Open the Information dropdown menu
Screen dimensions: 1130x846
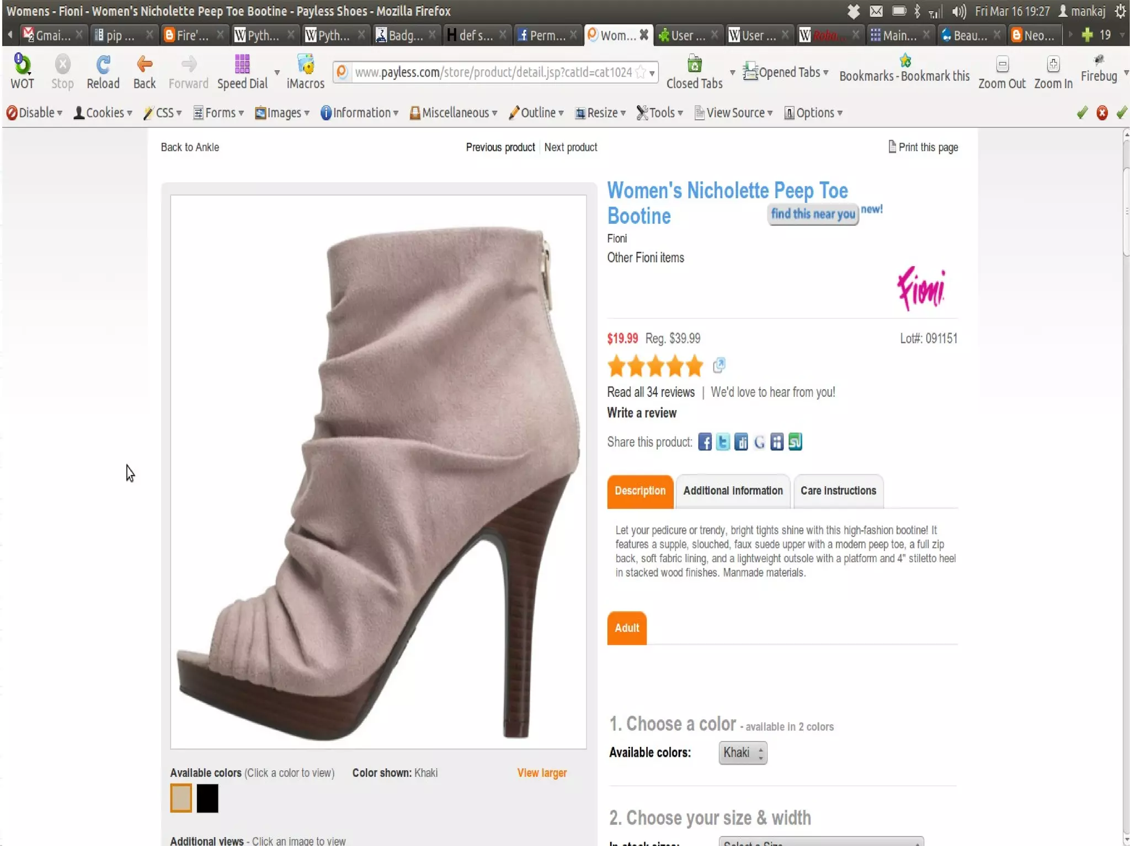point(359,112)
